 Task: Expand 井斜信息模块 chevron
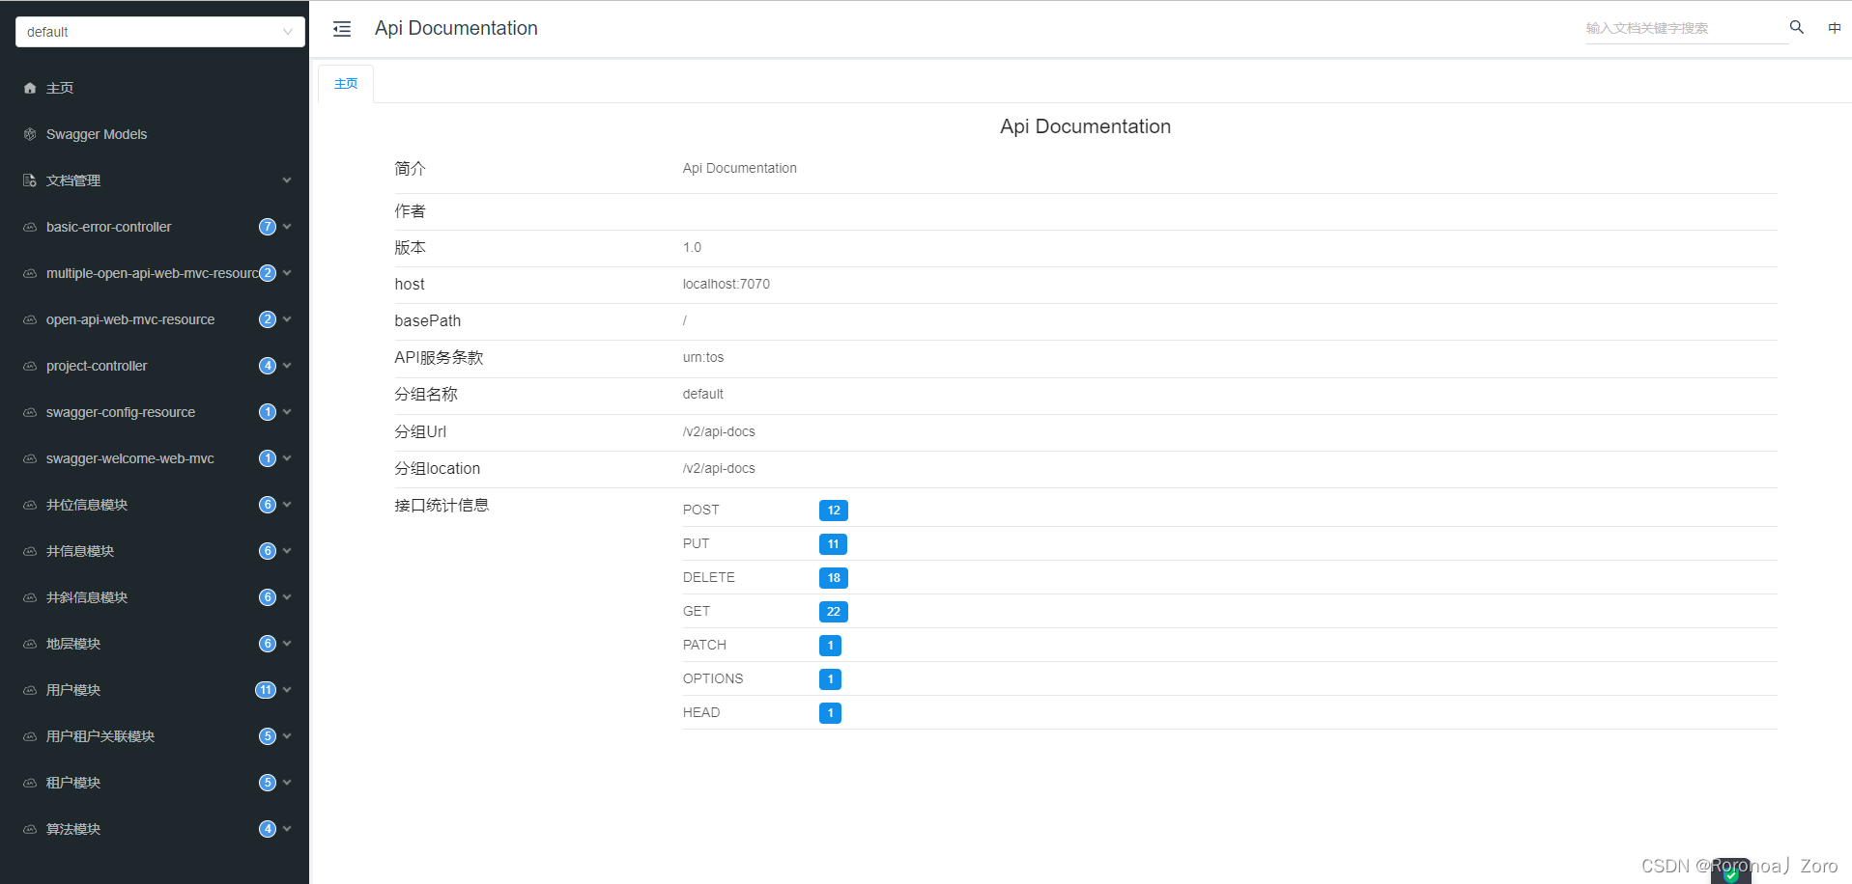coord(287,597)
